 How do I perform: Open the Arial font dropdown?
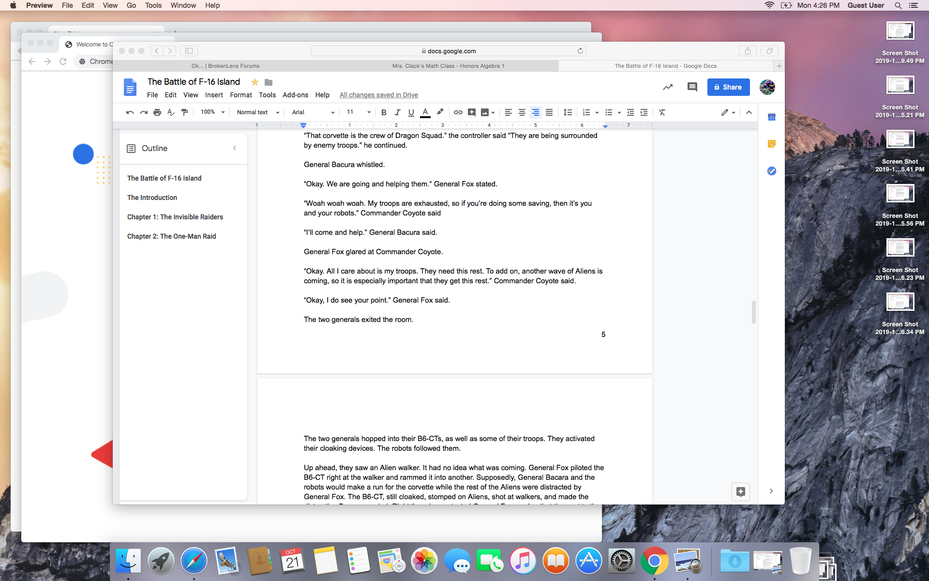(x=313, y=112)
